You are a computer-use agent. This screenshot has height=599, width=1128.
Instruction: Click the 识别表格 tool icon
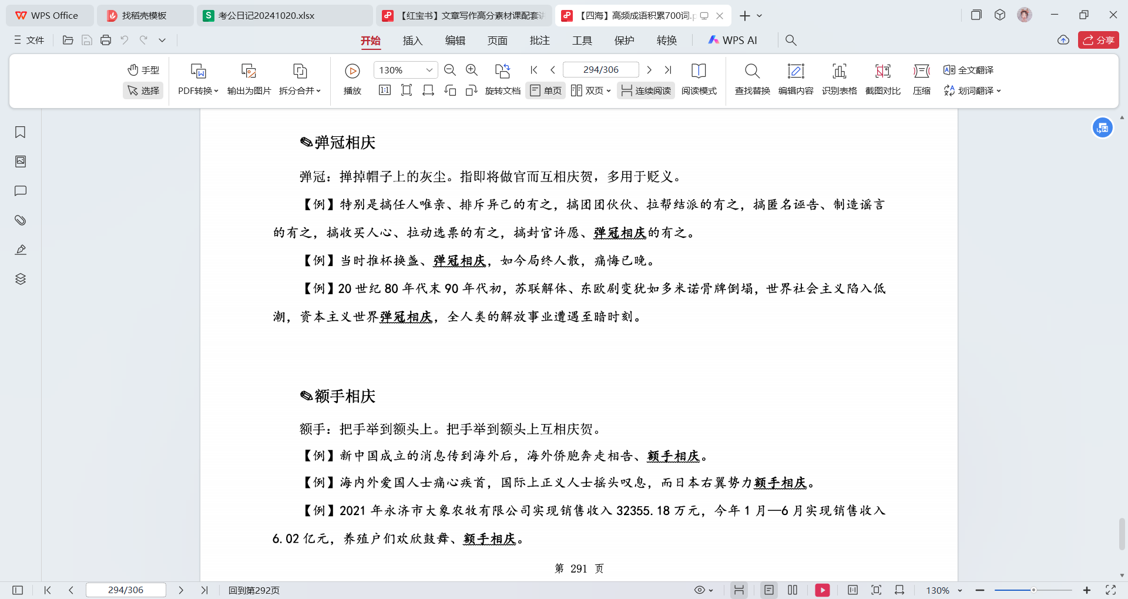pyautogui.click(x=839, y=71)
